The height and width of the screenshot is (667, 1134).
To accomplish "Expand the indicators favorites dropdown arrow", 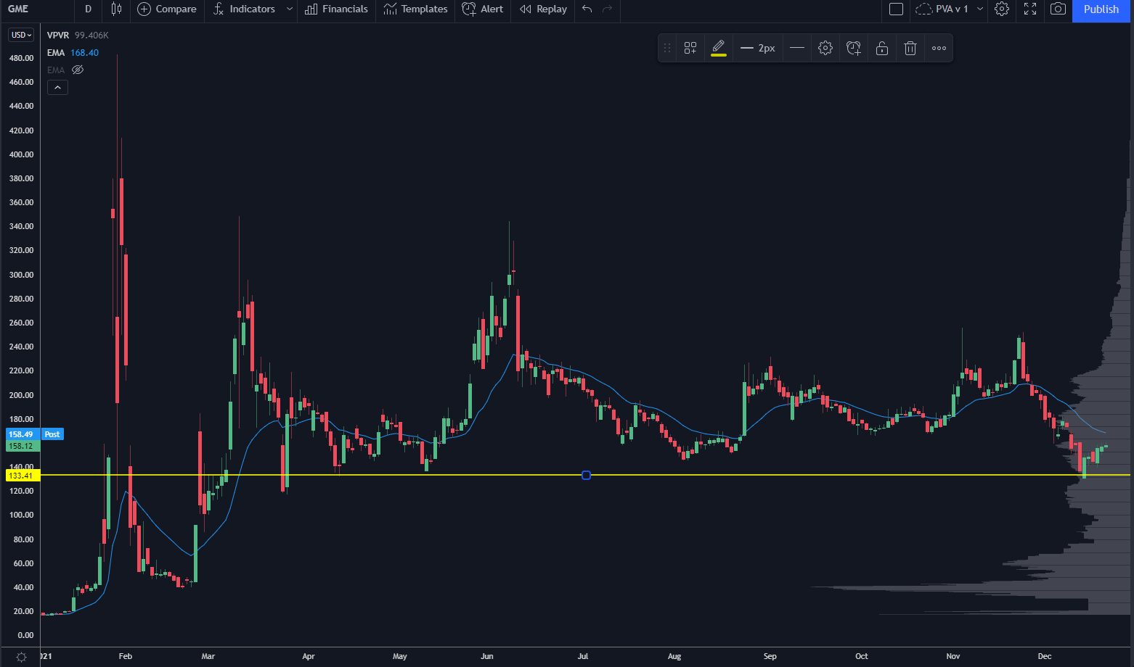I will click(x=290, y=9).
